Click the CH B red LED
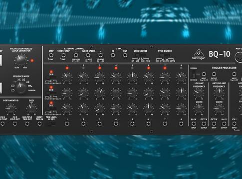This screenshot has width=242, height=179. coord(51,87)
